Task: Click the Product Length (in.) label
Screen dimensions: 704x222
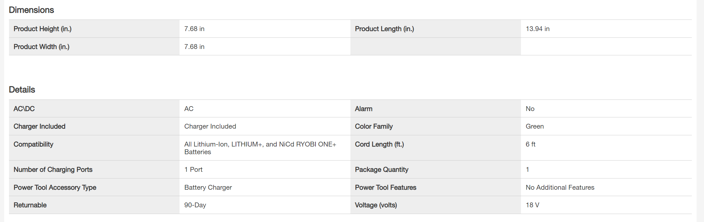Action: pos(384,29)
